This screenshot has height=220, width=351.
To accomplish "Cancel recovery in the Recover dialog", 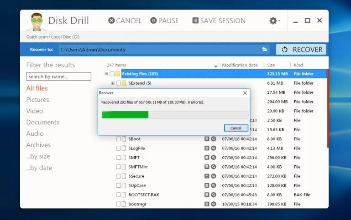I will [x=236, y=128].
